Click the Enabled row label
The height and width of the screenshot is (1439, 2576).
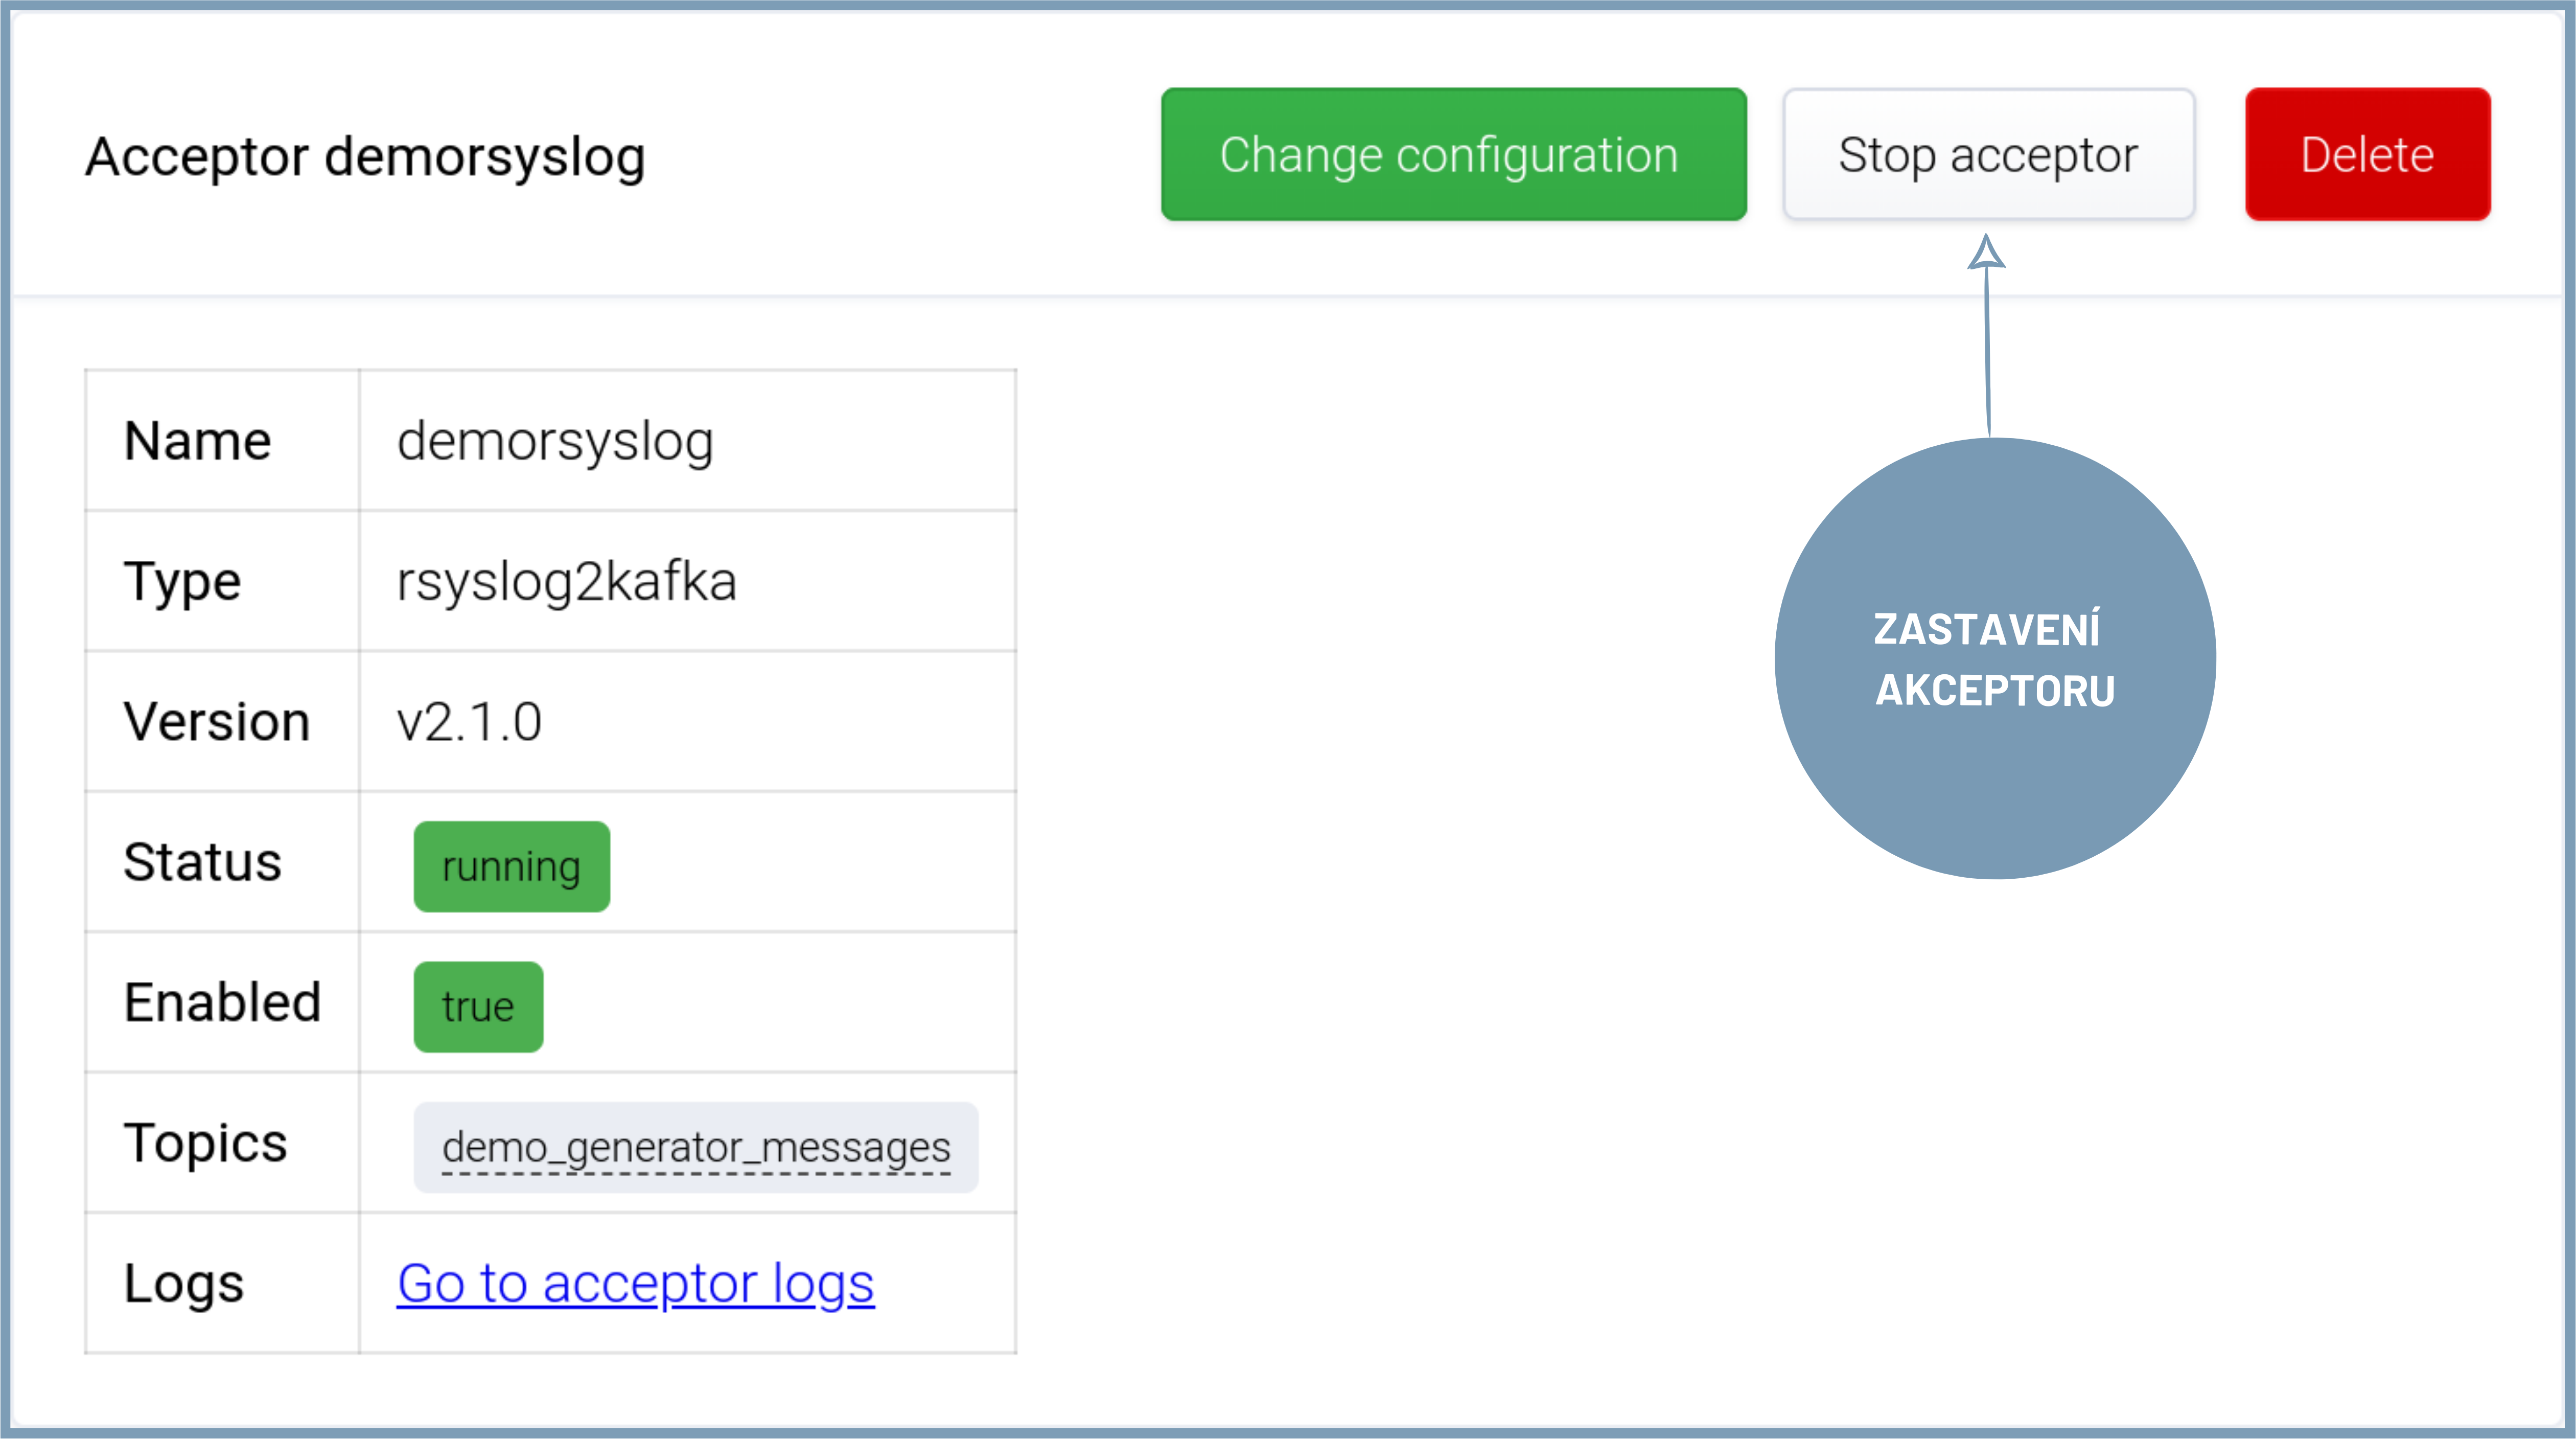pyautogui.click(x=222, y=1002)
